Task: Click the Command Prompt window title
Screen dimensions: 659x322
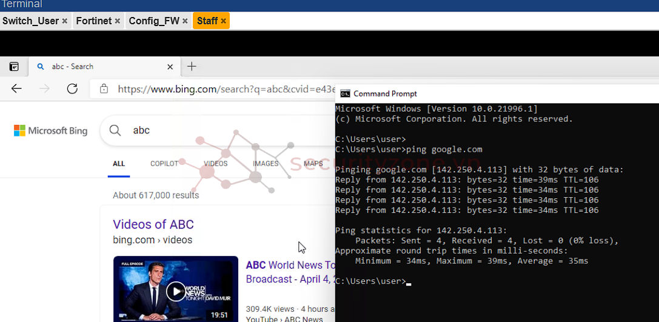Action: point(386,94)
